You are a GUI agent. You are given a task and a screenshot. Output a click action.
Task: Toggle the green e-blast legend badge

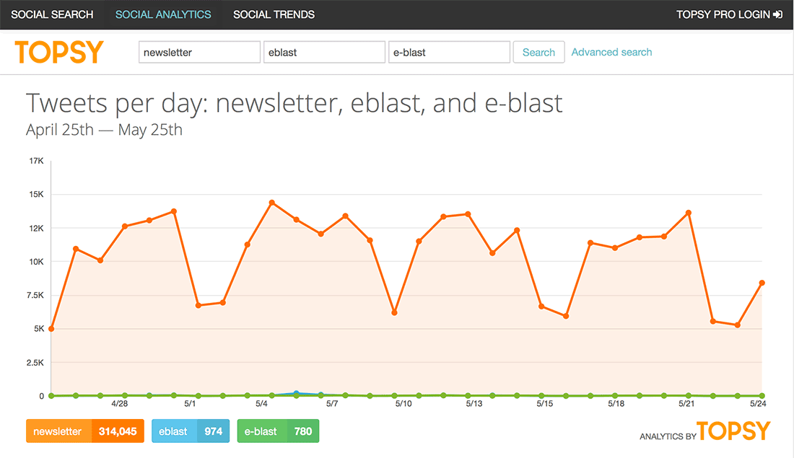(x=278, y=431)
